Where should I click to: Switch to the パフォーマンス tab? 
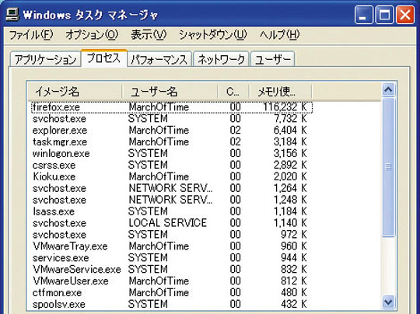pyautogui.click(x=159, y=59)
